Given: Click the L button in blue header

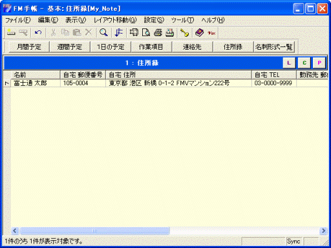Looking at the screenshot, I should pos(289,63).
